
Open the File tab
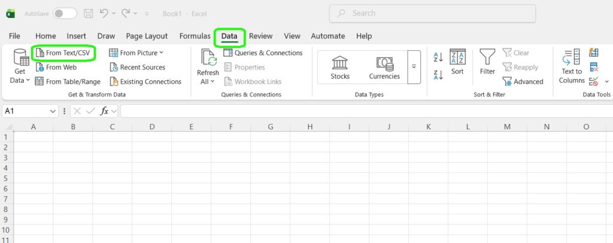14,36
